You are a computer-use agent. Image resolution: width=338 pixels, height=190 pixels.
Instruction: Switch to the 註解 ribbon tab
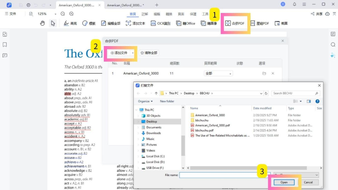pos(145,14)
